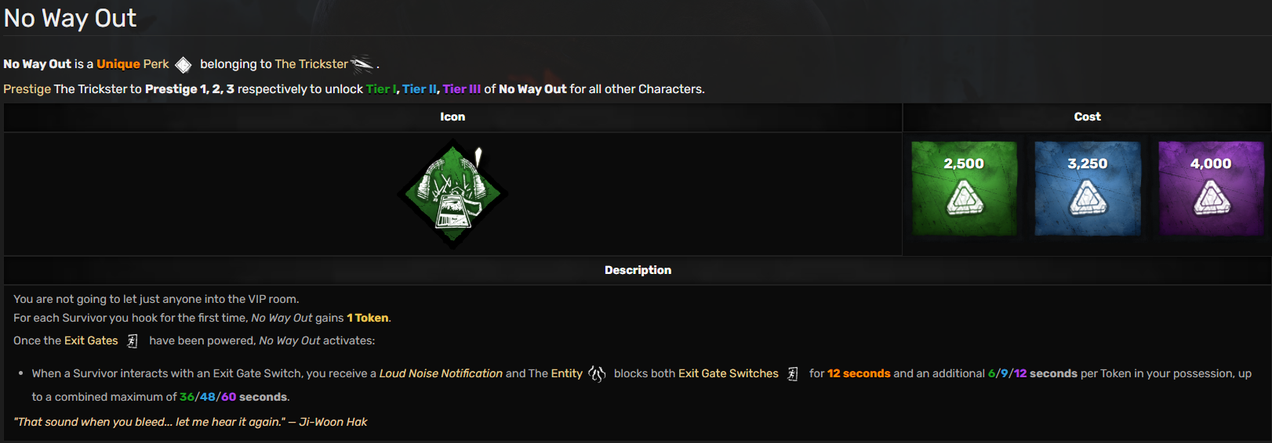
Task: Click the white diamond Perk icon
Action: pos(183,65)
